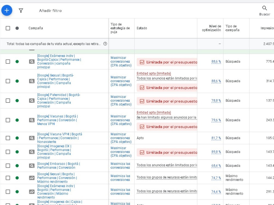Click Limitada por el presupuesto for Exámenes indiv

point(167,62)
